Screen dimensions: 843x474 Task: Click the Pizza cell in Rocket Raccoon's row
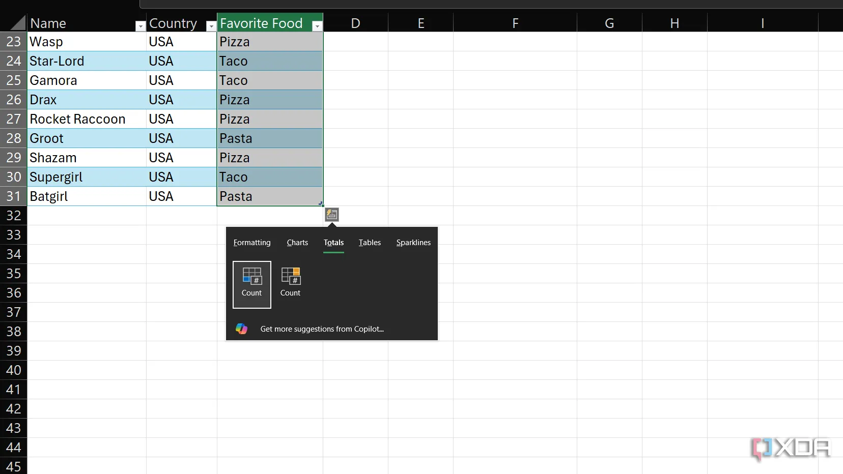pyautogui.click(x=270, y=119)
